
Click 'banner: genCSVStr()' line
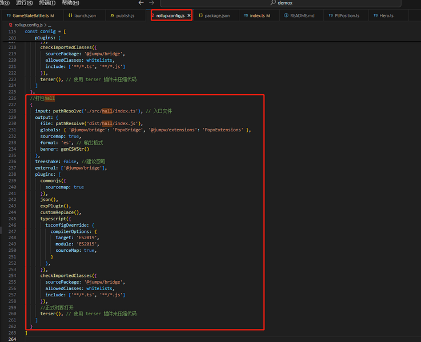pyautogui.click(x=65, y=149)
